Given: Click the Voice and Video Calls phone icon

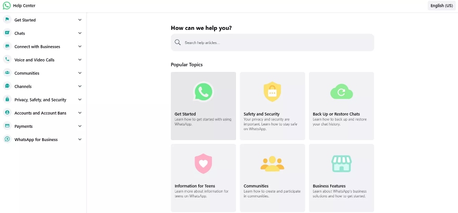Looking at the screenshot, I should (7, 60).
